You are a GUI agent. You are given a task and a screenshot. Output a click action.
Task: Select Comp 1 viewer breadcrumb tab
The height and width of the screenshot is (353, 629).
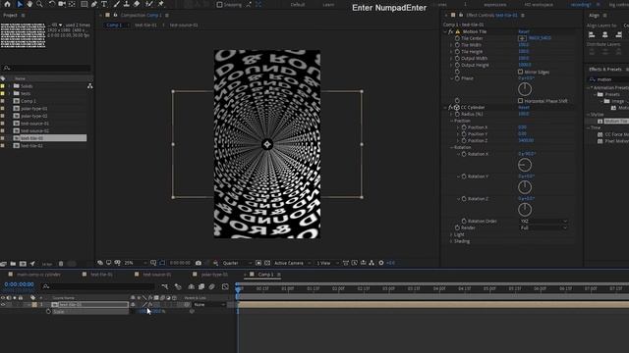tap(114, 25)
